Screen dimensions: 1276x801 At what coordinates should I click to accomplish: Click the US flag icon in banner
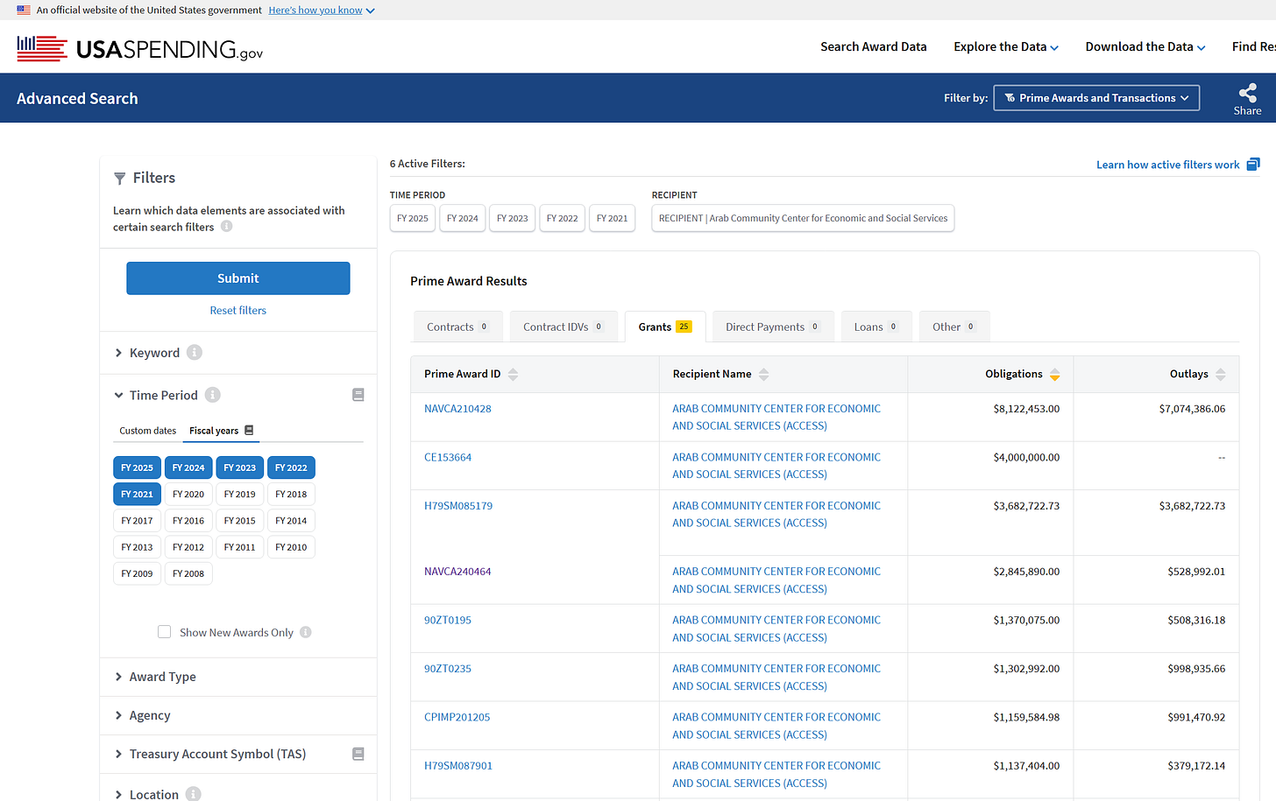[x=24, y=10]
